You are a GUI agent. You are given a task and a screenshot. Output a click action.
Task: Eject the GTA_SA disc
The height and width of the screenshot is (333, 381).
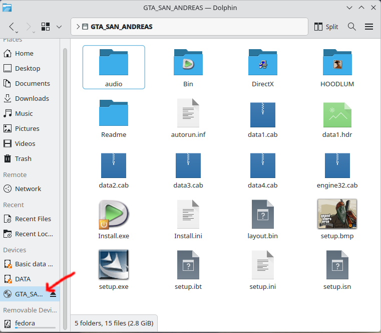tap(53, 294)
